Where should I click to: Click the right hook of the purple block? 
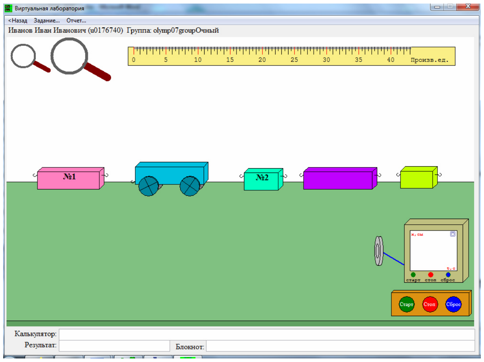click(x=380, y=175)
